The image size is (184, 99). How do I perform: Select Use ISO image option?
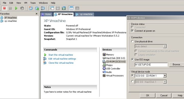132,59
